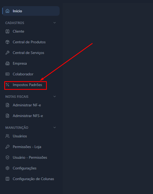Image resolution: width=153 pixels, height=194 pixels.
Task: Click the key icon for Permissões - Loja
Action: tap(7, 147)
